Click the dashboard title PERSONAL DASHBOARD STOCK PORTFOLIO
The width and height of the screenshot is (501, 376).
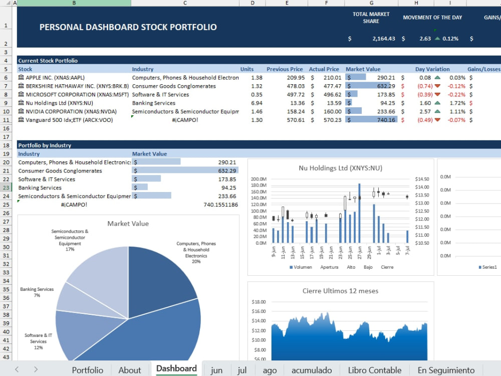click(128, 27)
